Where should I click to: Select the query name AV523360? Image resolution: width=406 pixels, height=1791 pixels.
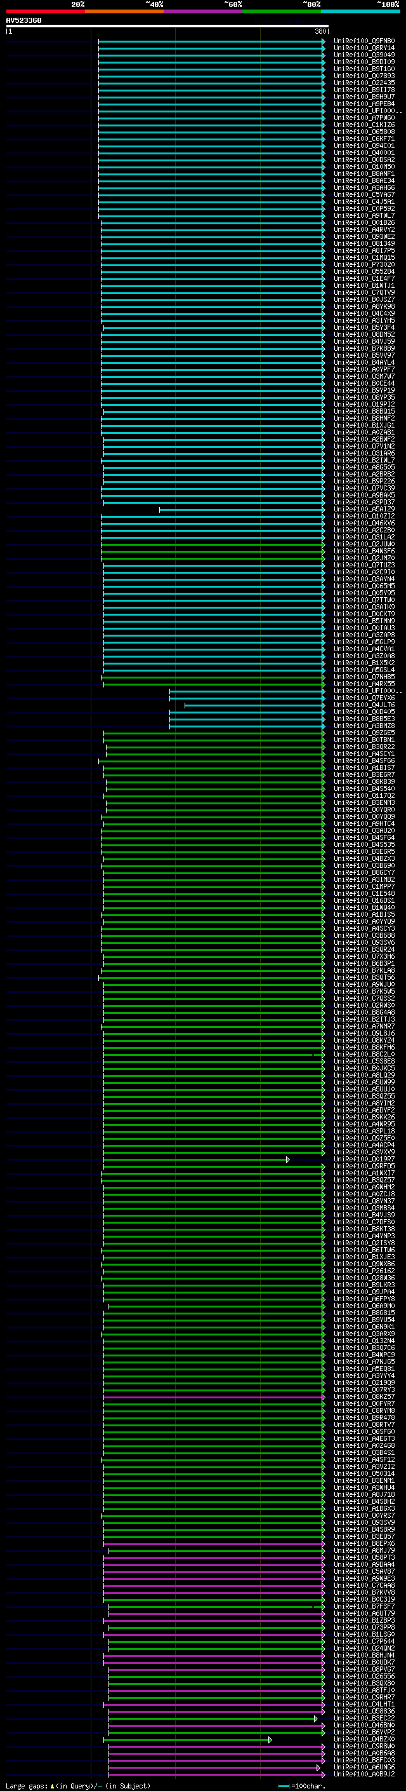(23, 21)
